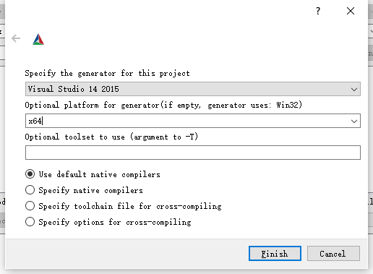Viewport: 373px width, 274px height.
Task: Close the generator dialog
Action: coord(351,11)
